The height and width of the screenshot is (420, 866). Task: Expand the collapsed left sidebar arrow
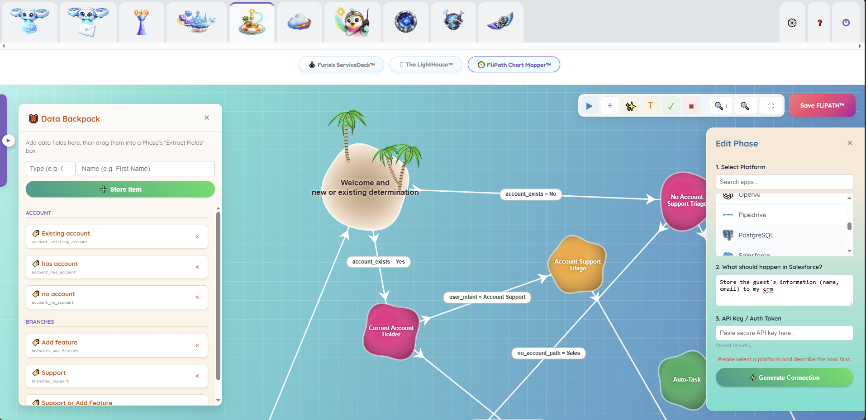(x=9, y=141)
